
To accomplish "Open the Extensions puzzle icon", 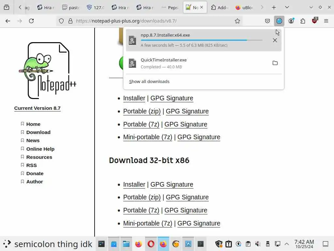I will [303, 21].
